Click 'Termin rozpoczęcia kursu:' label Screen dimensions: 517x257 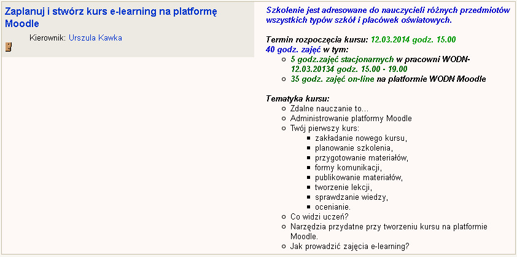pyautogui.click(x=317, y=40)
